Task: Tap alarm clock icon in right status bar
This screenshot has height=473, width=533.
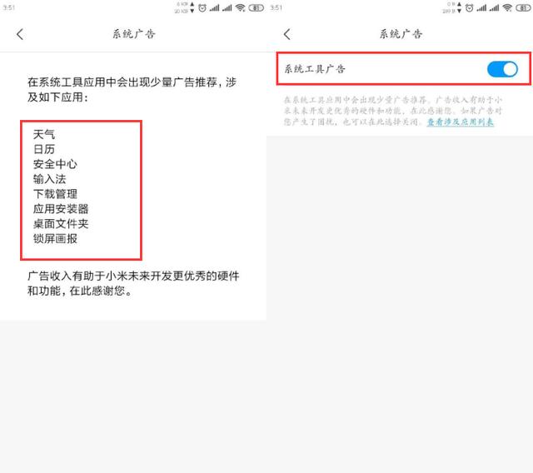Action: coord(470,7)
